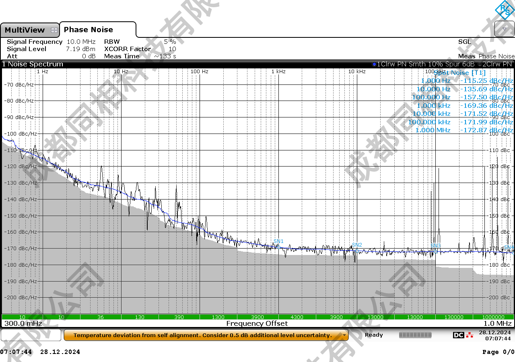Viewport: 515px width, 362px height.
Task: Select trace 1 blue indicator in title bar
Action: point(374,64)
